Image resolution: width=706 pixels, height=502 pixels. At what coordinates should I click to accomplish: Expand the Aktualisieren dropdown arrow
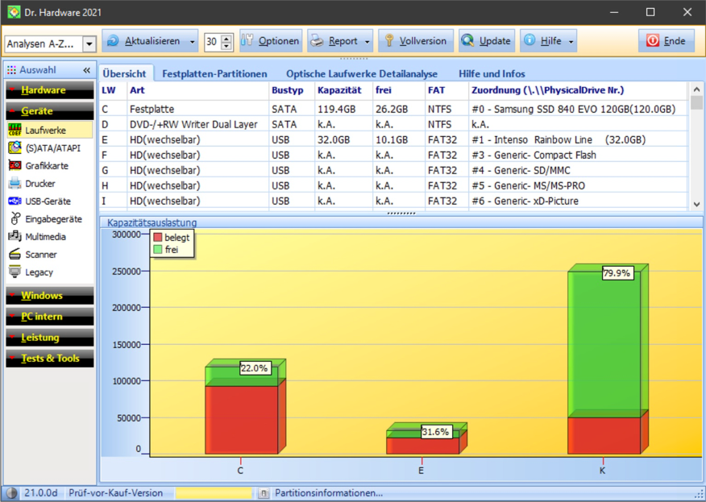coord(191,41)
